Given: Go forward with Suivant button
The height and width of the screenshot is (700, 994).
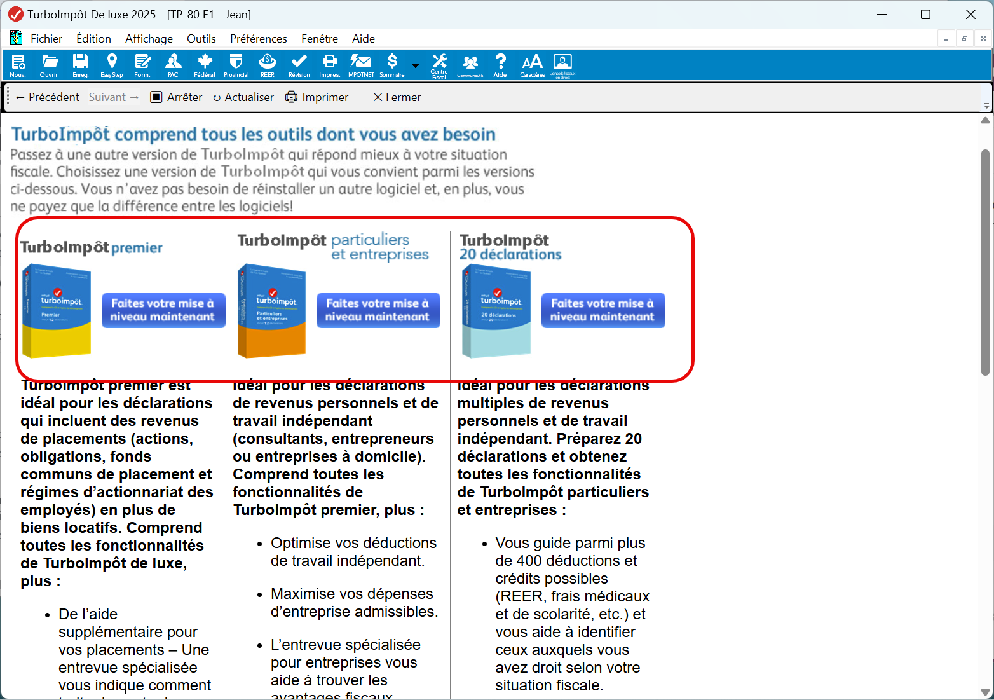Looking at the screenshot, I should coord(114,97).
